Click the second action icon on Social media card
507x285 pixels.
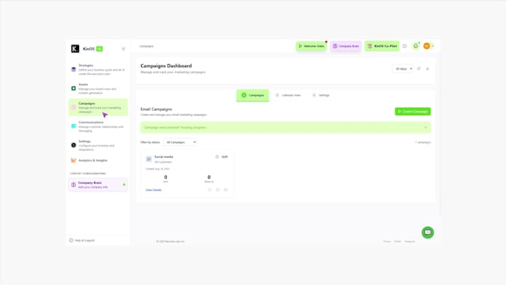(x=218, y=190)
